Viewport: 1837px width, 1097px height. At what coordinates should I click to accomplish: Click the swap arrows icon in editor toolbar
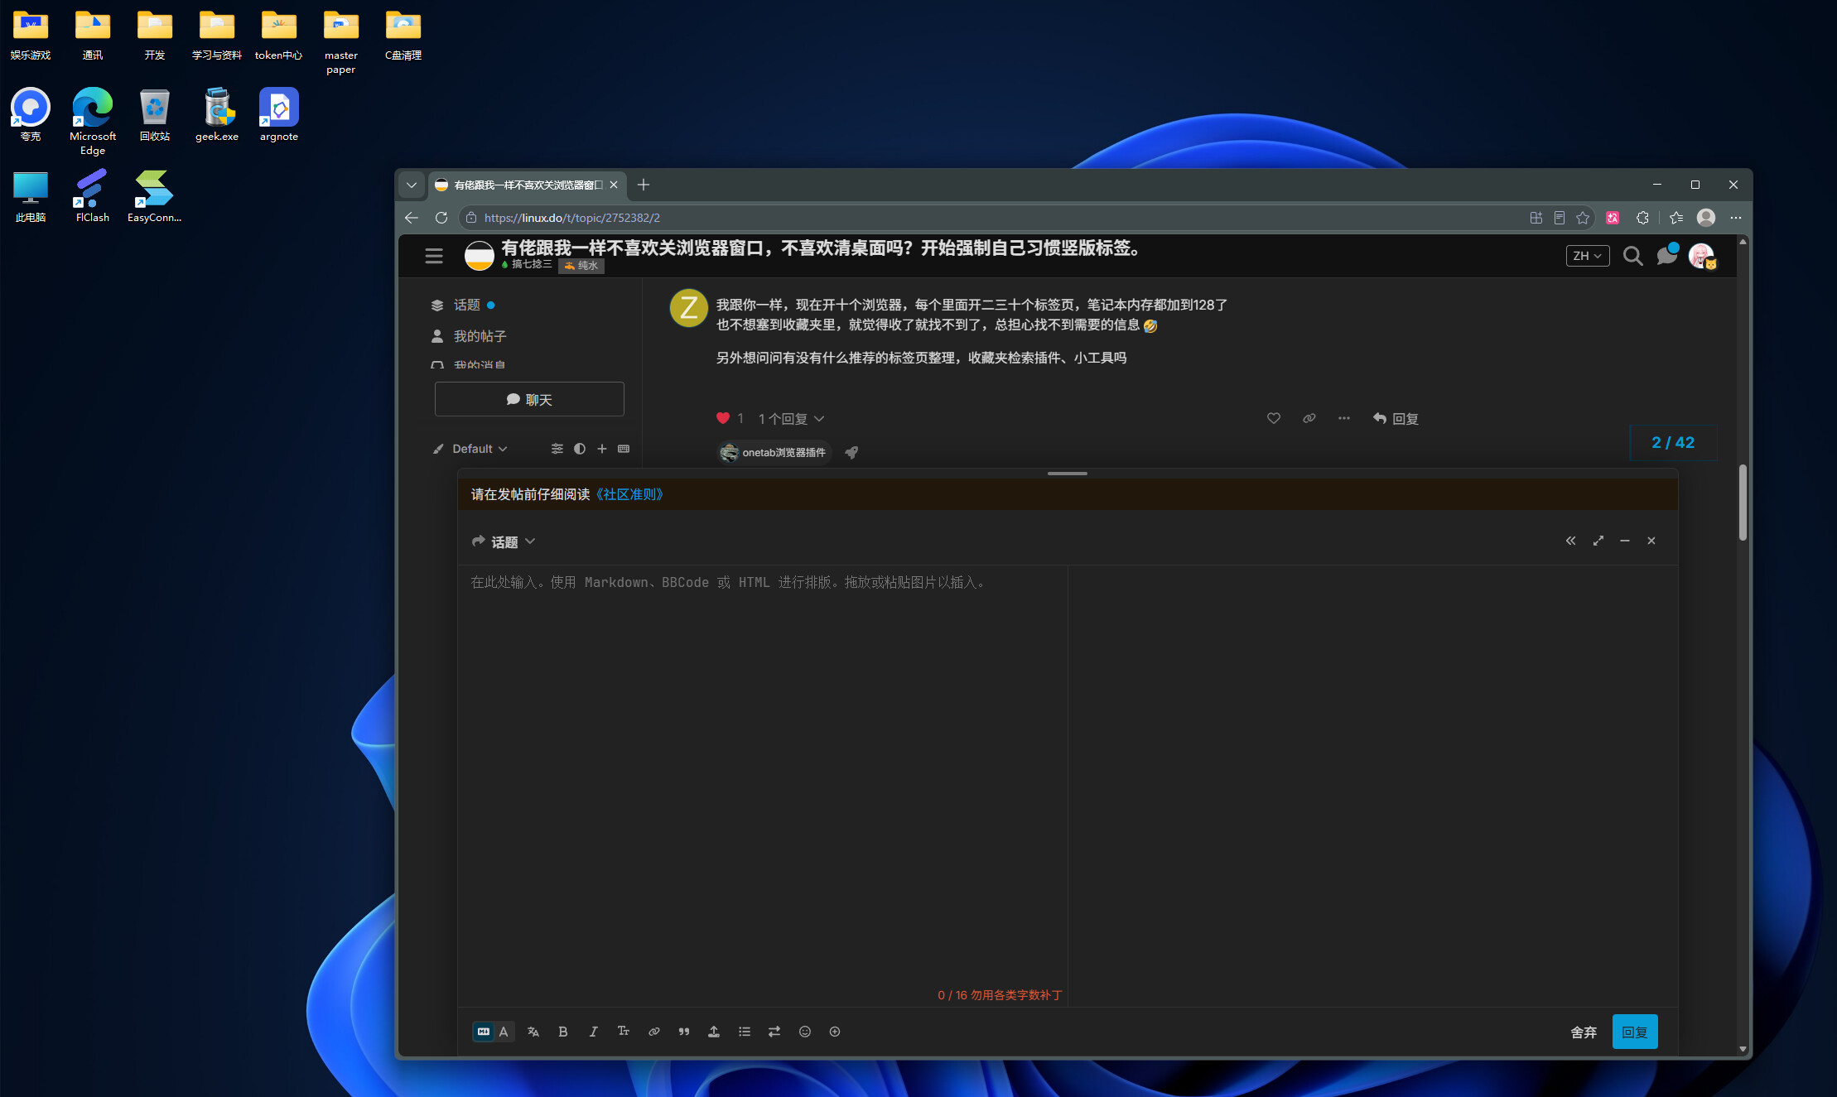(774, 1032)
